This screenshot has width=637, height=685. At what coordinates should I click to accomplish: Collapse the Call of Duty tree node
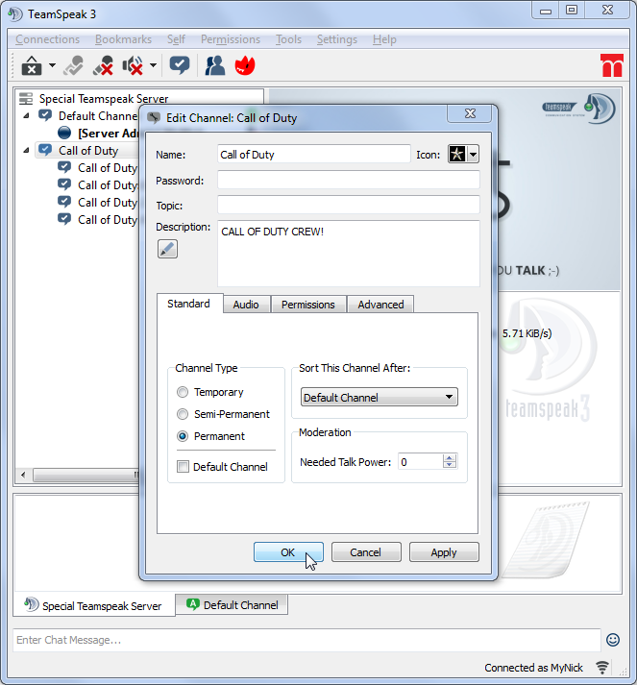26,150
